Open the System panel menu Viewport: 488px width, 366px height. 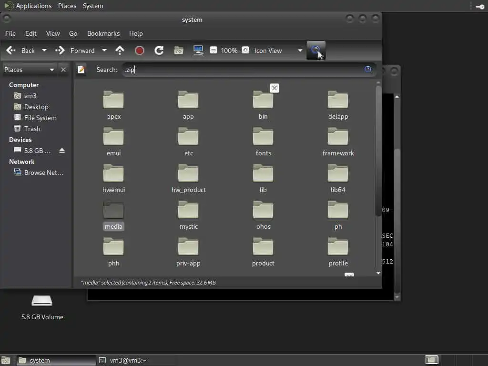coord(93,6)
